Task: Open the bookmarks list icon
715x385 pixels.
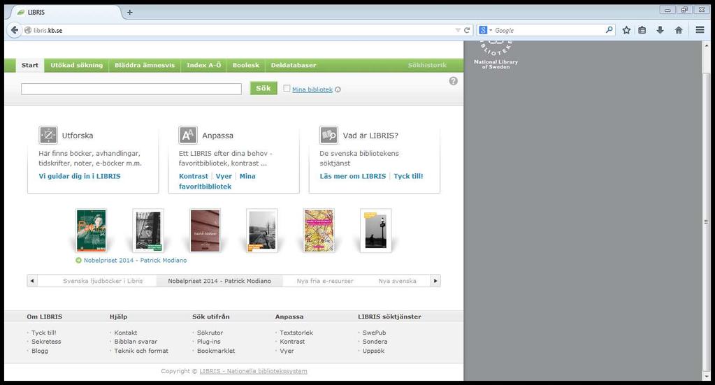Action: 642,30
